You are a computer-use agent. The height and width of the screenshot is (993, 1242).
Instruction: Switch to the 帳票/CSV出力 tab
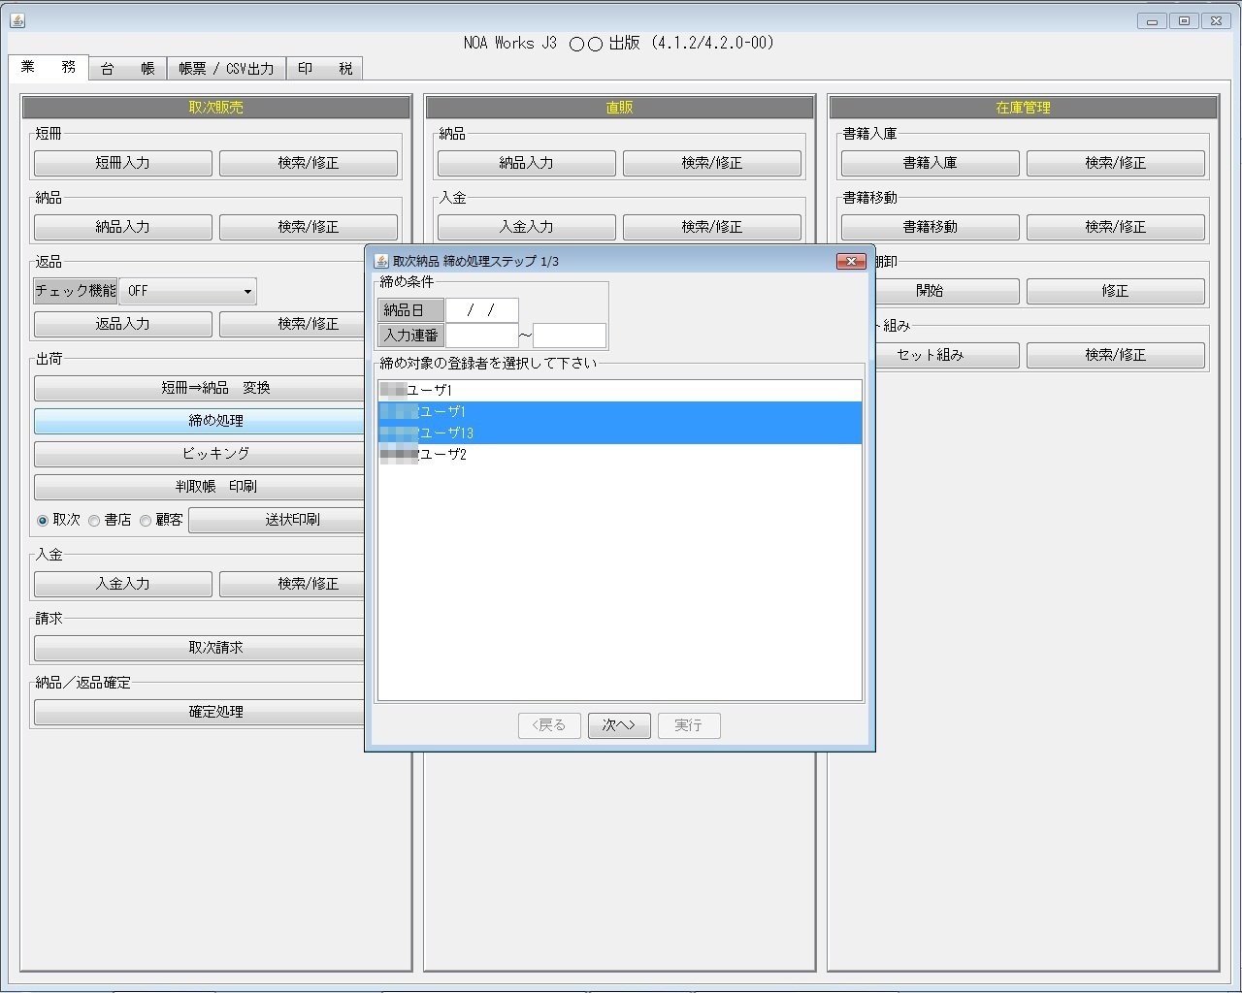point(224,68)
